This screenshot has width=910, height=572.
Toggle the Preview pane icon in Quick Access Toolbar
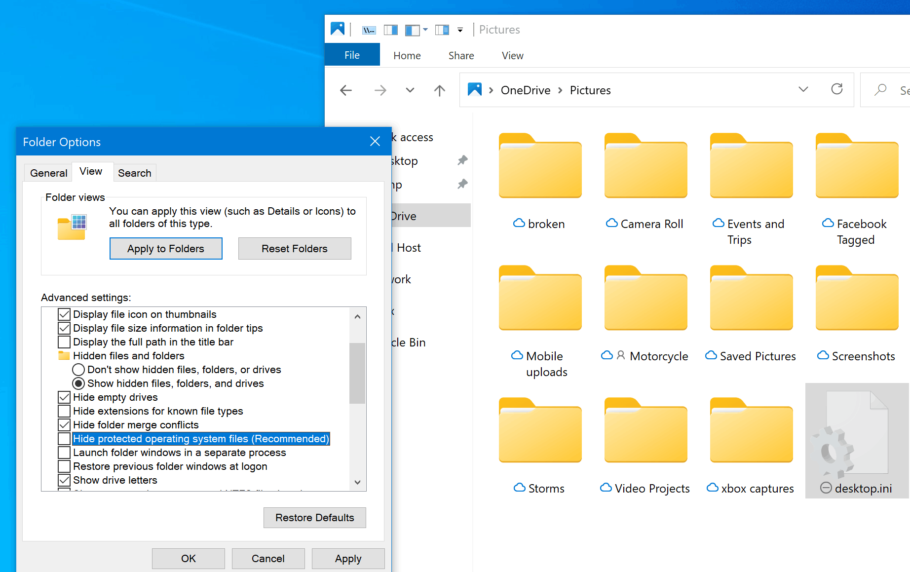click(x=390, y=30)
